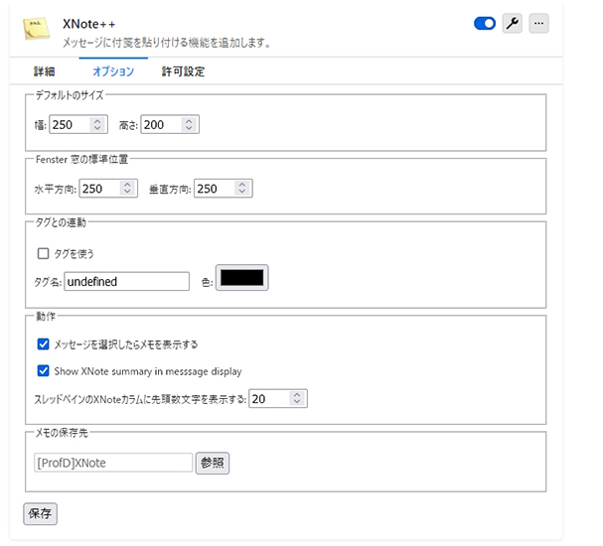Select the オプション tab

click(113, 71)
